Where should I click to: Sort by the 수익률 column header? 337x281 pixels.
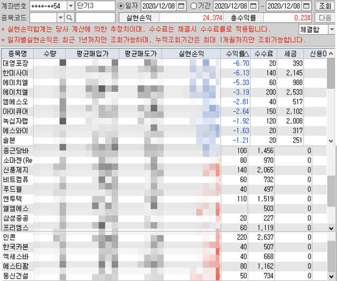pyautogui.click(x=235, y=54)
